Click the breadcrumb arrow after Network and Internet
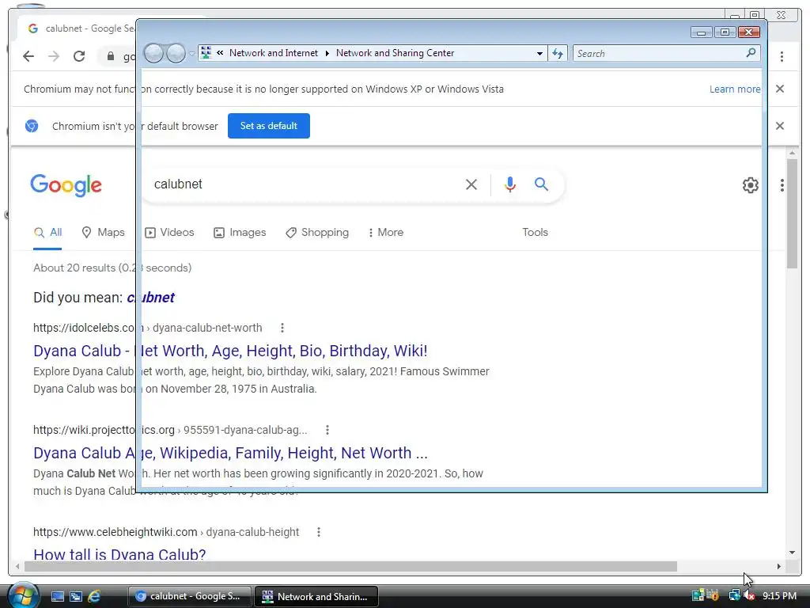This screenshot has height=608, width=810. click(327, 53)
